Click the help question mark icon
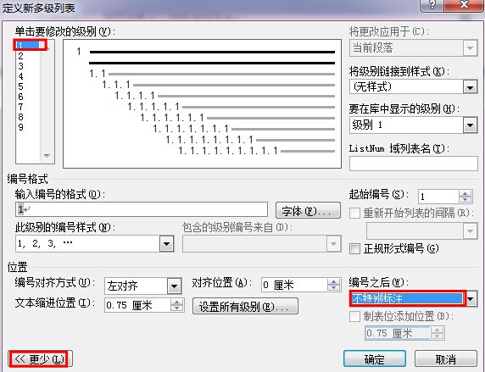 (432, 4)
